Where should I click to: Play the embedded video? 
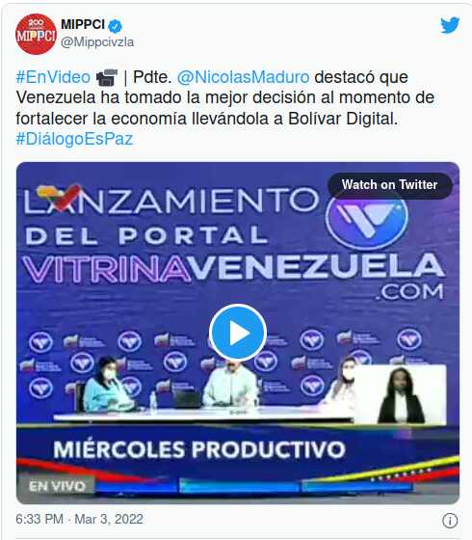(x=237, y=333)
